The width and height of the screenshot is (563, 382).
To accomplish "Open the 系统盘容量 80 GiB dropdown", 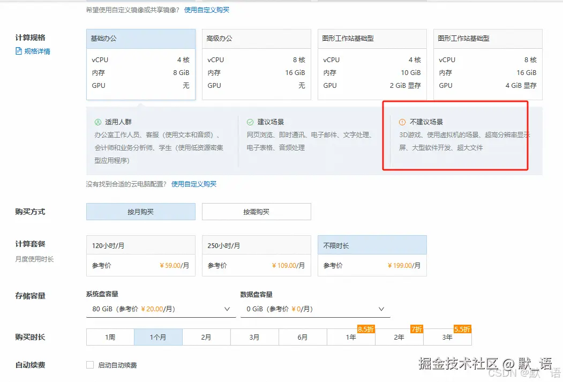I will (160, 309).
